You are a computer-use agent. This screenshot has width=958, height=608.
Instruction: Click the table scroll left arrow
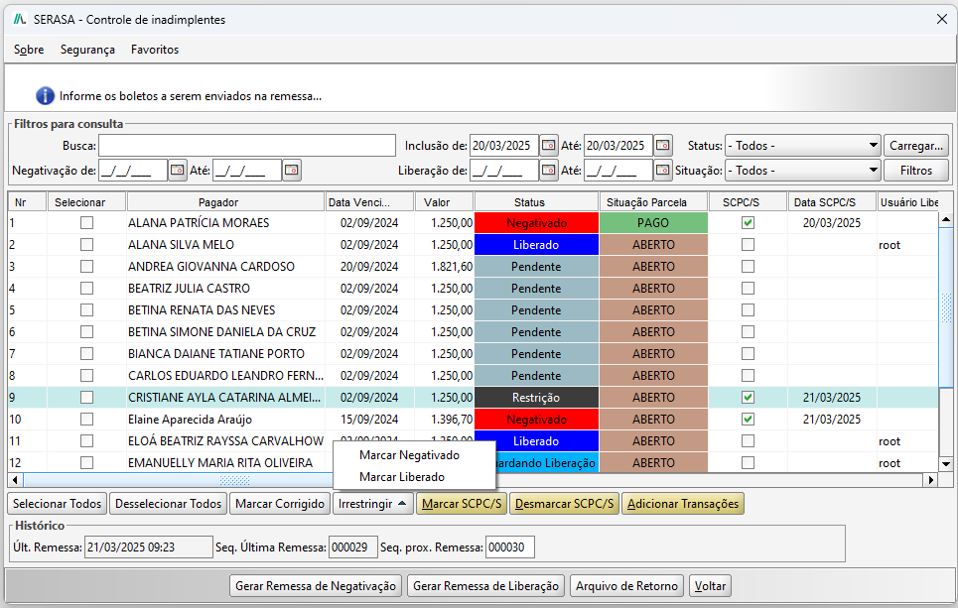pos(15,480)
